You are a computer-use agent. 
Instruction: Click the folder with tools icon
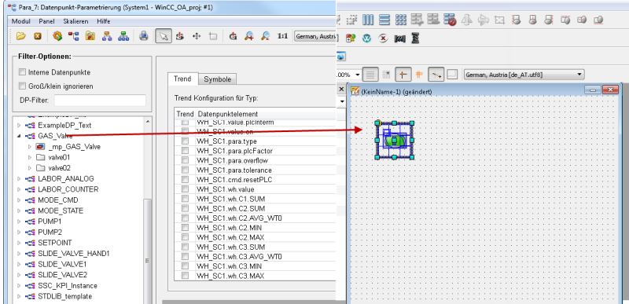[x=90, y=36]
